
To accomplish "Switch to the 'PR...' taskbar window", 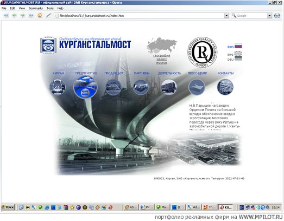I will tap(147, 207).
